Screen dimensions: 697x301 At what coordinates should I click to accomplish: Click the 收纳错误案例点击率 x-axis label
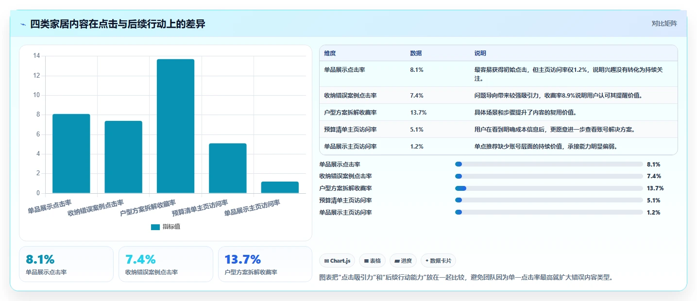coord(96,207)
